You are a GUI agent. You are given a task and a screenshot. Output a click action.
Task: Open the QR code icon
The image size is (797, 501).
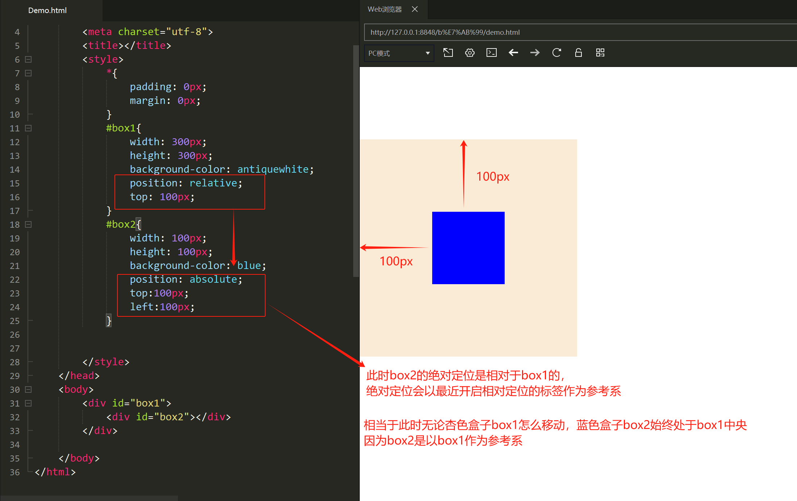coord(600,53)
